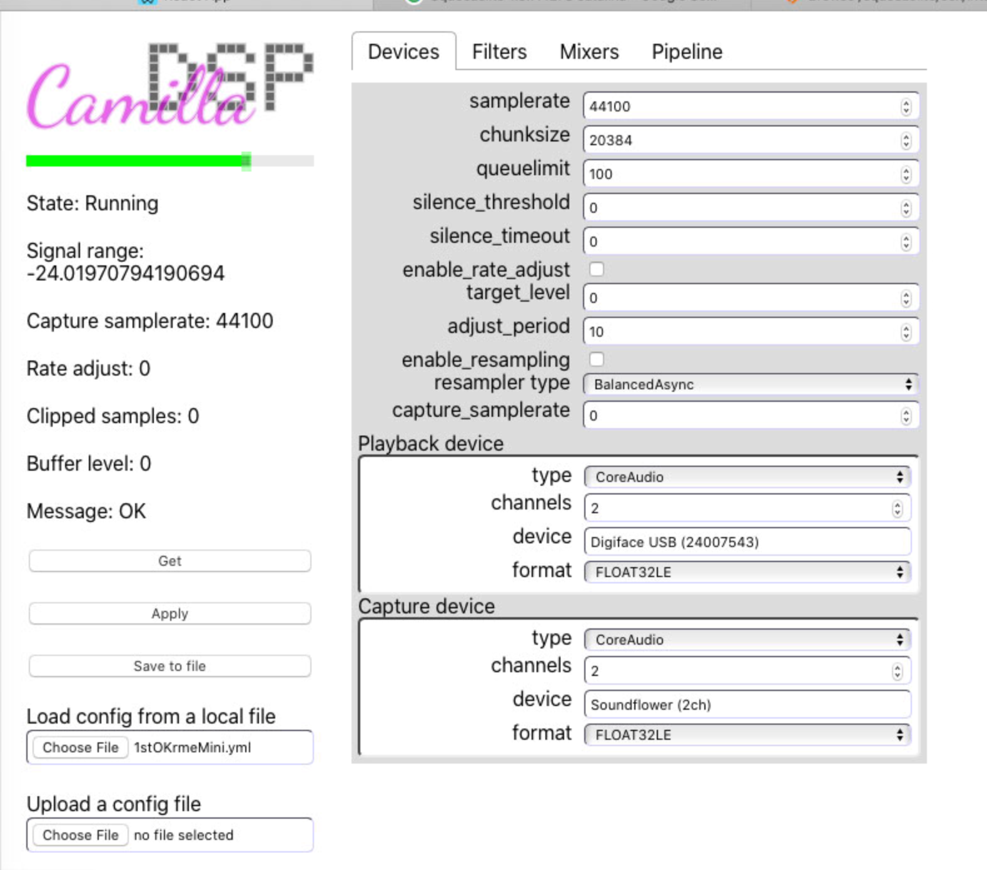The image size is (987, 870).
Task: Click the silence_threshold stepper arrows
Action: [906, 208]
